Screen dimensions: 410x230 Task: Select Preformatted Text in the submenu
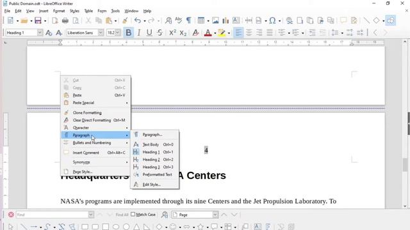click(155, 174)
